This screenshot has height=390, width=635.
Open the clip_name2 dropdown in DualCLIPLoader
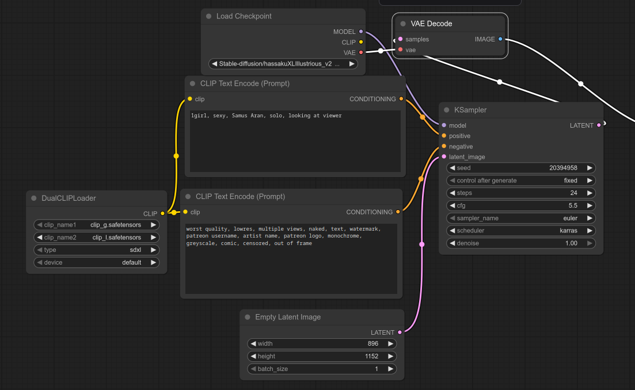tap(96, 238)
